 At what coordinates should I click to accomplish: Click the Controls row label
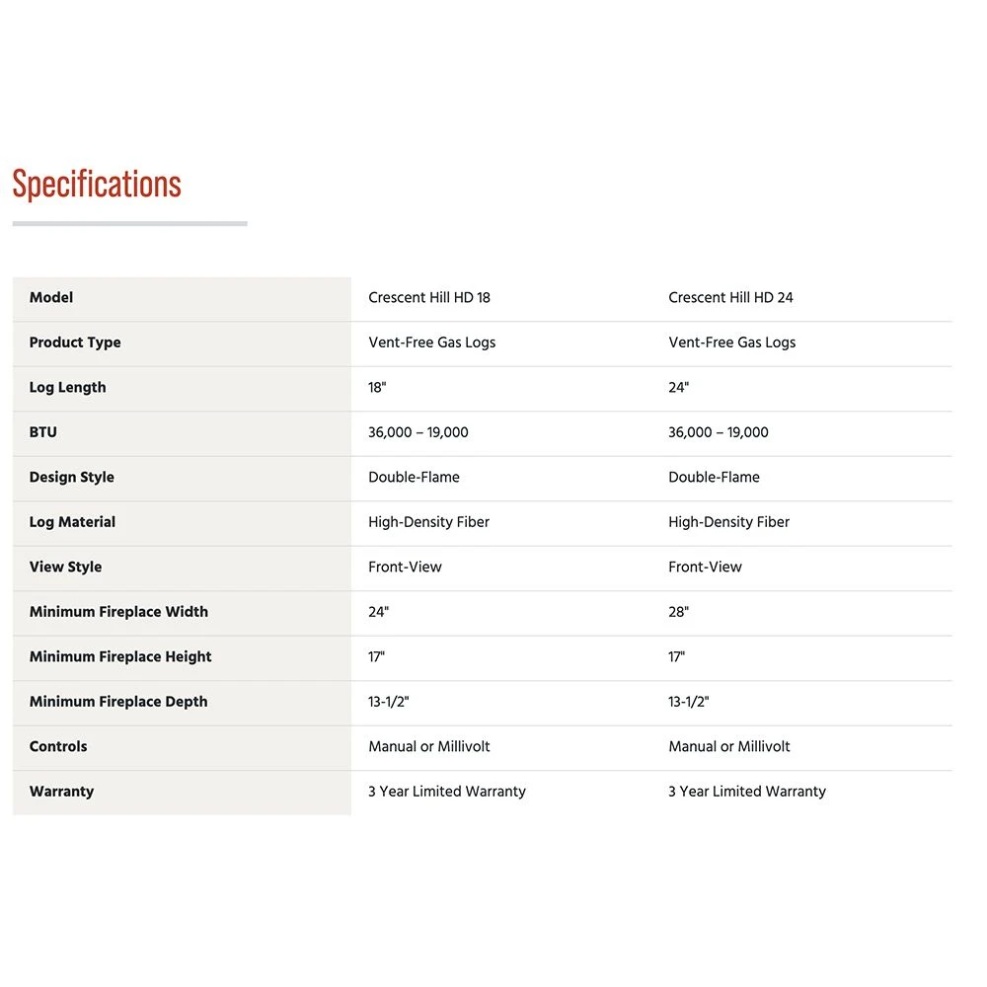click(x=58, y=747)
